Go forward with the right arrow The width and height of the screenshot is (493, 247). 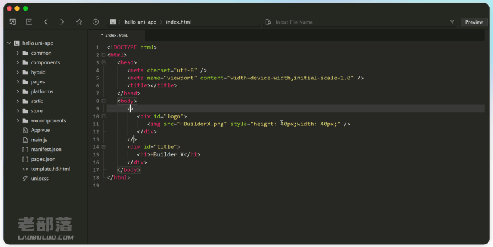[62, 22]
